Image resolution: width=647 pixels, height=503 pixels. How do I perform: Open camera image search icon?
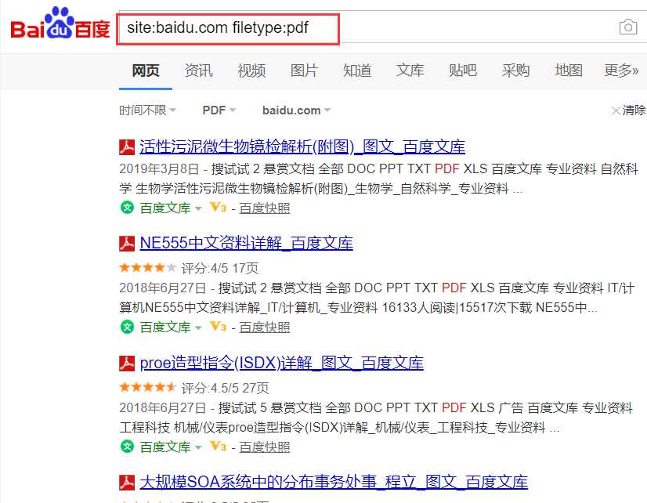(x=628, y=27)
